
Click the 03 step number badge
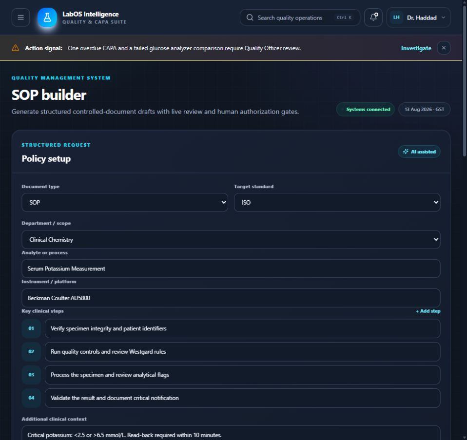pyautogui.click(x=31, y=375)
